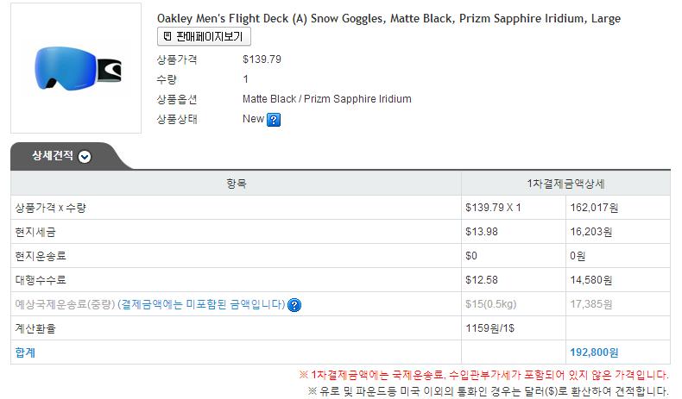Click the help icon beside the shipping note
This screenshot has height=399, width=682.
pos(294,305)
